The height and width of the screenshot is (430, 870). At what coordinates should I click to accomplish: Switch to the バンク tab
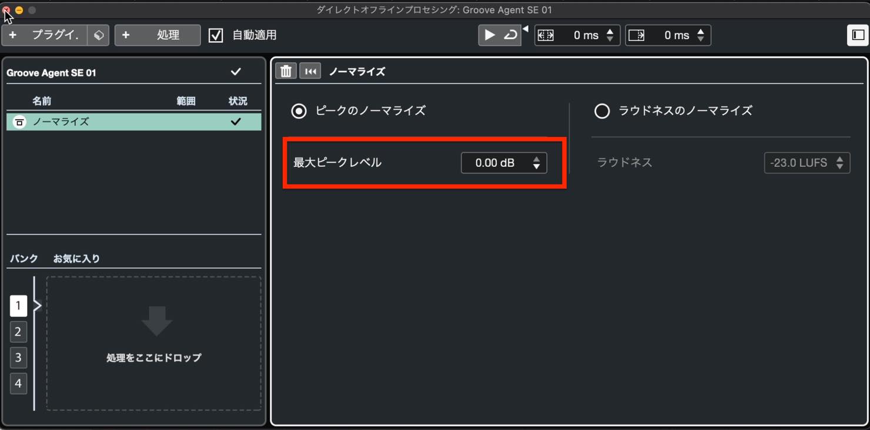pyautogui.click(x=24, y=258)
